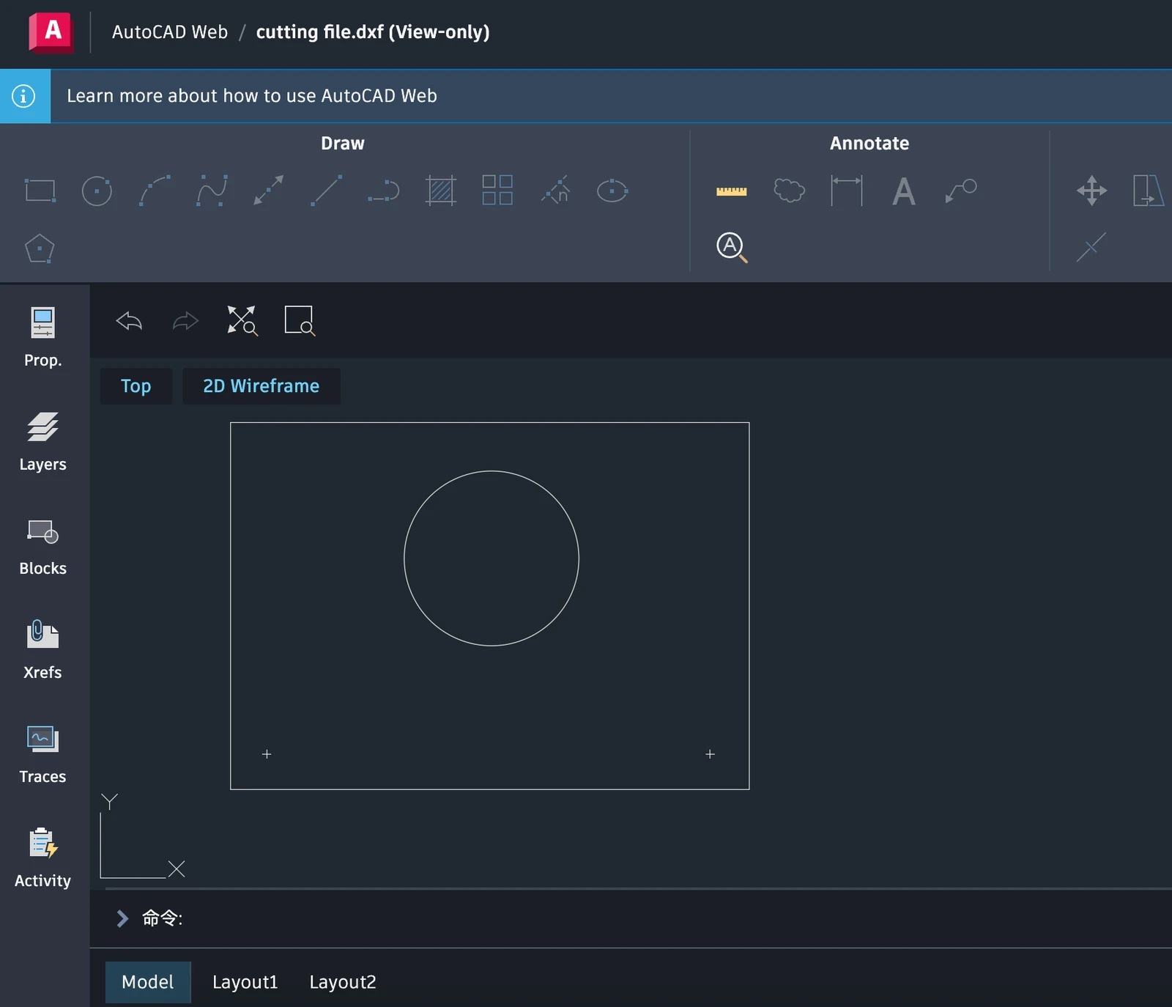Open the 2D Wireframe visual style dropdown
The width and height of the screenshot is (1172, 1007).
262,386
